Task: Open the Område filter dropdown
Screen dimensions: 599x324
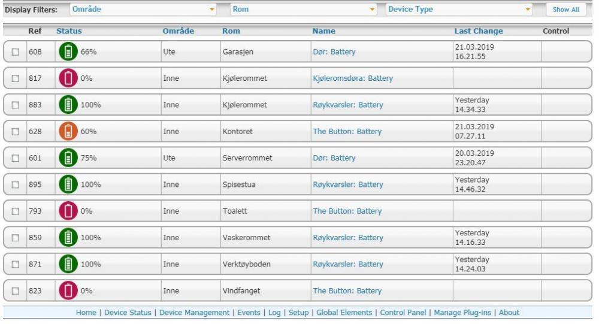Action: point(143,10)
